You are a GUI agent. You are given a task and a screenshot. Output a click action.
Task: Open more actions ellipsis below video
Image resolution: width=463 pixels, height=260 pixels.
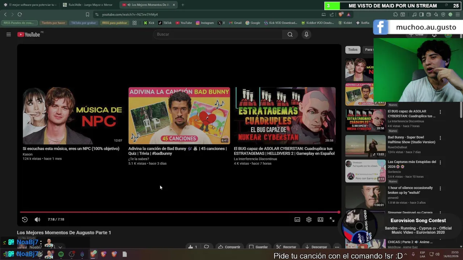point(337,247)
